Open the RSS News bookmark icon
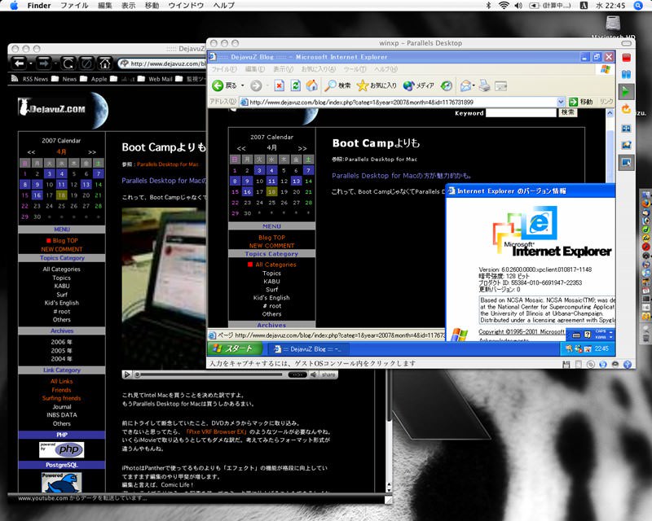The width and height of the screenshot is (652, 521). [x=15, y=78]
